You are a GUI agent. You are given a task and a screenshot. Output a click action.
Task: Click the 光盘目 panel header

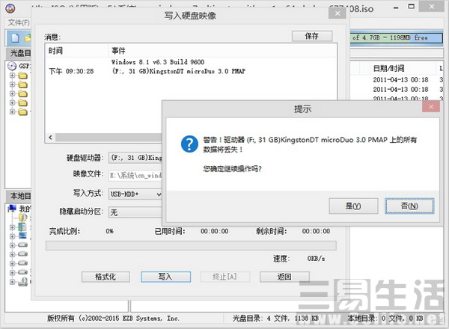tap(19, 53)
